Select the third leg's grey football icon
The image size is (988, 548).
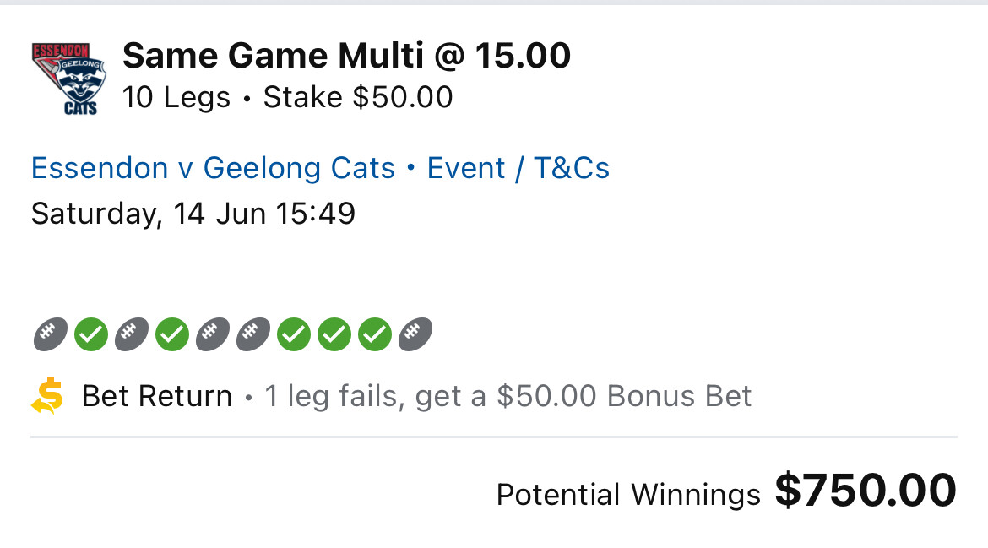point(132,334)
